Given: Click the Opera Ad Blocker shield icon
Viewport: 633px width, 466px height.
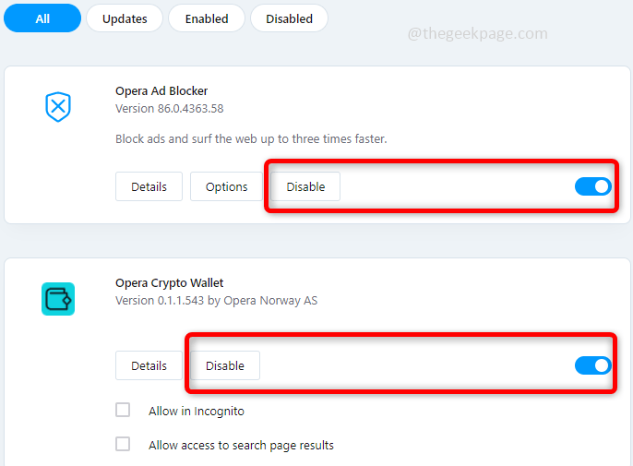Looking at the screenshot, I should coord(58,107).
